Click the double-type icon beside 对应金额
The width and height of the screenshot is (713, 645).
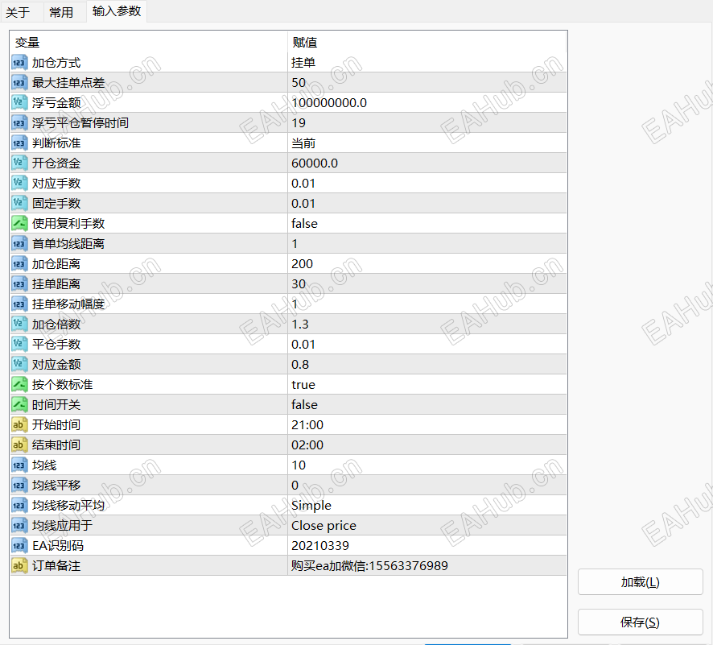[19, 364]
